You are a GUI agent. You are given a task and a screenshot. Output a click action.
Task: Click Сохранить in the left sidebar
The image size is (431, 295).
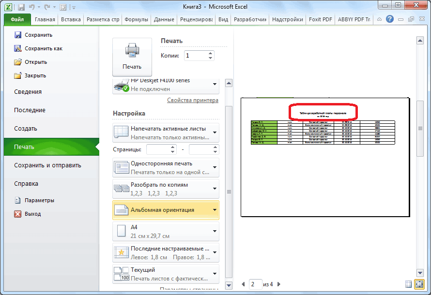(x=38, y=35)
